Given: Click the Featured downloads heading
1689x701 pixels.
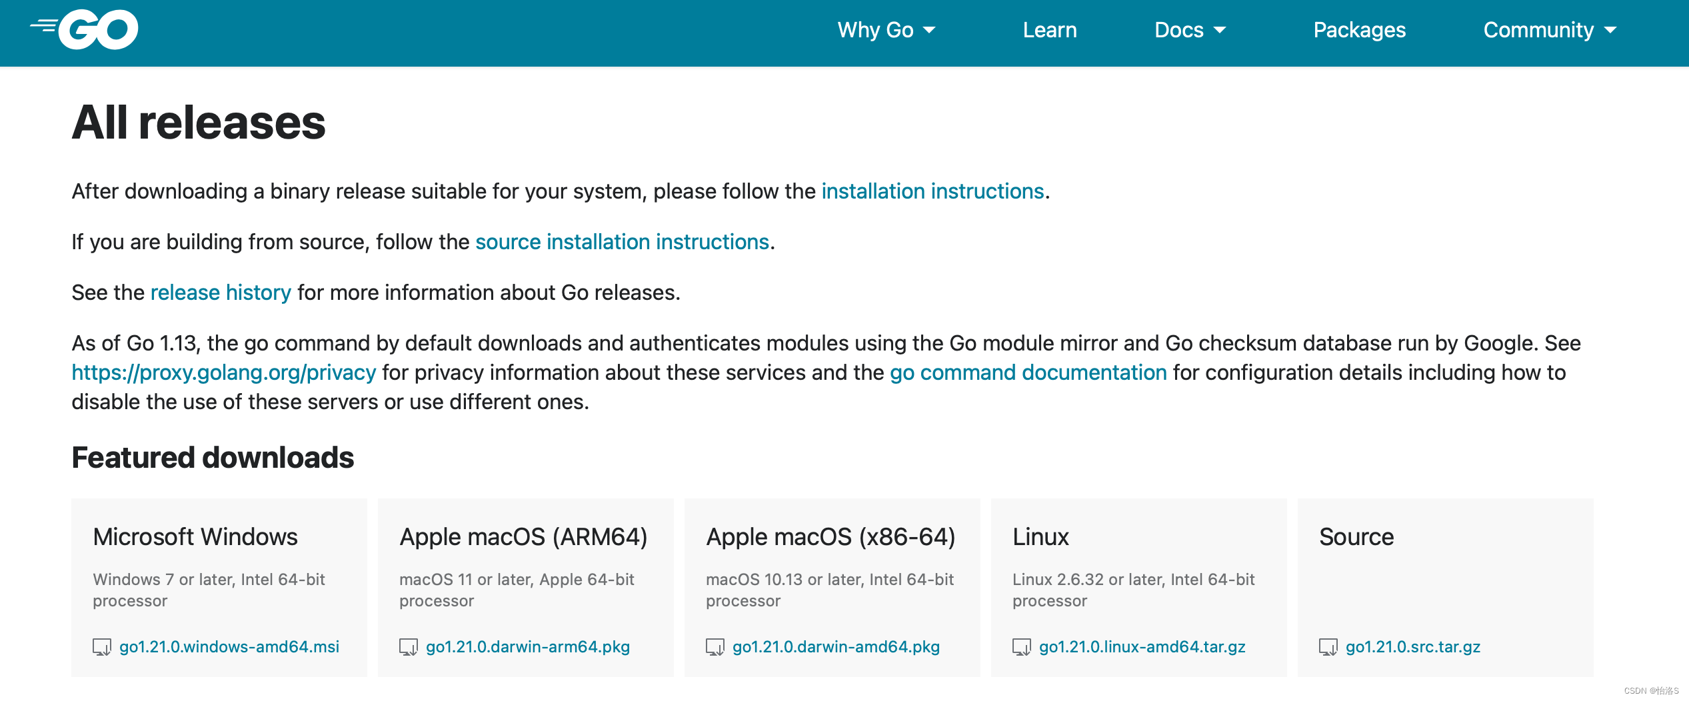Looking at the screenshot, I should click(x=213, y=458).
